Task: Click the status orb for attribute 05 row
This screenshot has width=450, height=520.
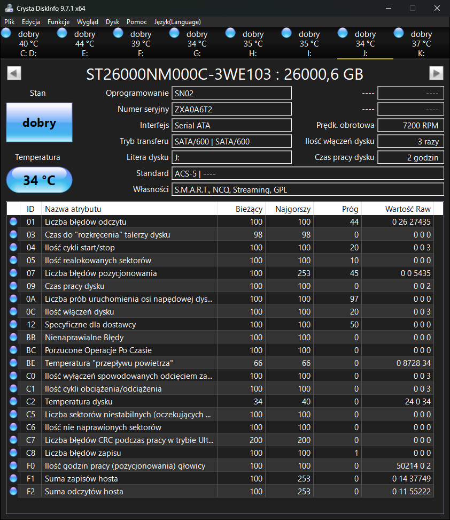Action: click(x=13, y=261)
